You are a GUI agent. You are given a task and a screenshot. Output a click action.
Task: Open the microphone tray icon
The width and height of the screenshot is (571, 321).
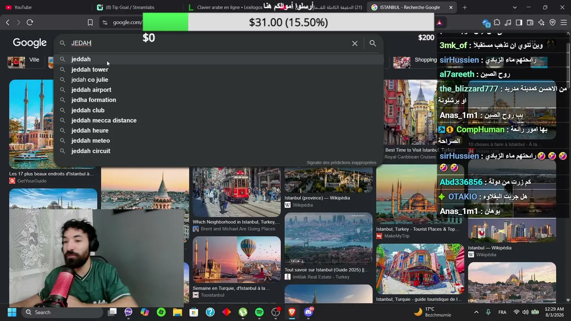pyautogui.click(x=488, y=312)
